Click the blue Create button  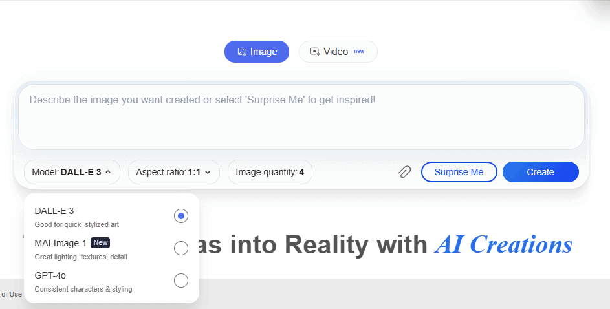point(540,172)
